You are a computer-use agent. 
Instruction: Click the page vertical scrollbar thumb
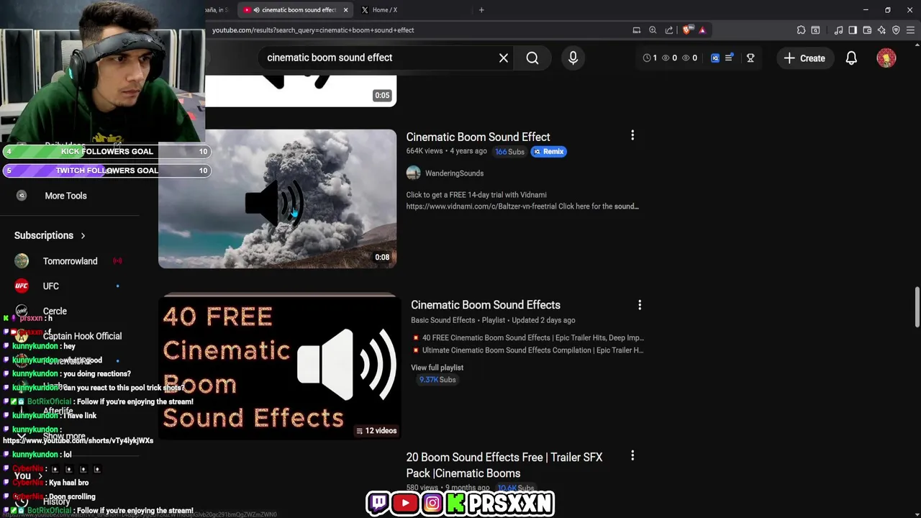point(917,308)
